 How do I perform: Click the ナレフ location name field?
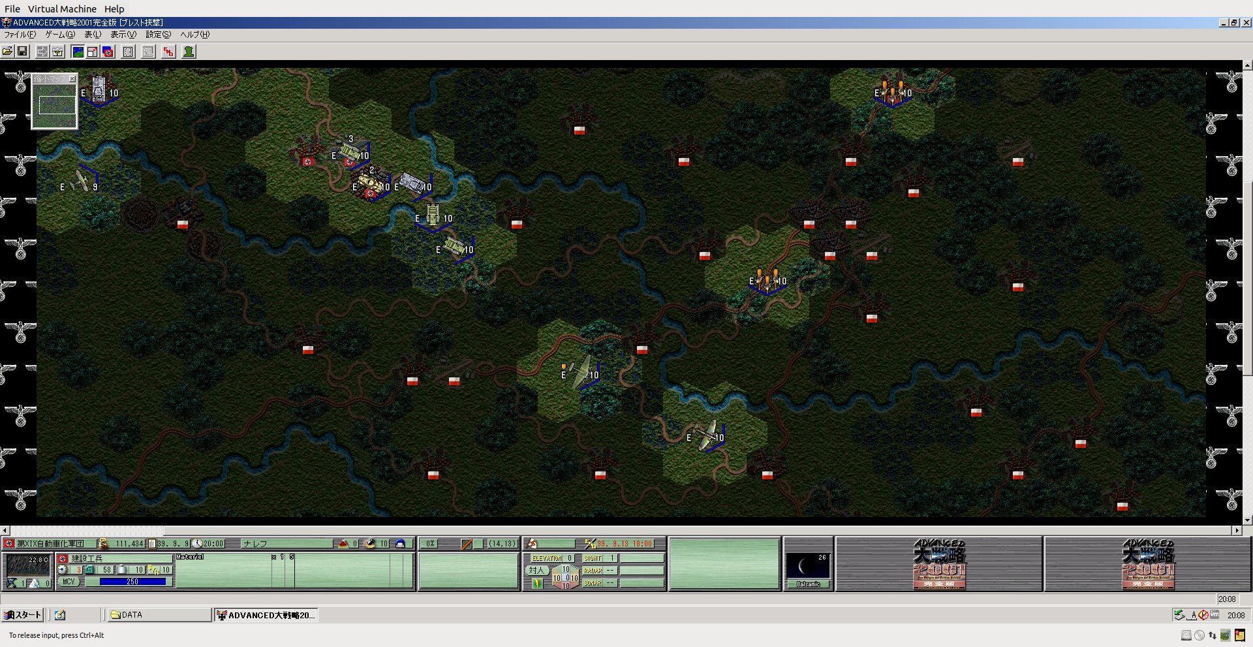tap(286, 543)
